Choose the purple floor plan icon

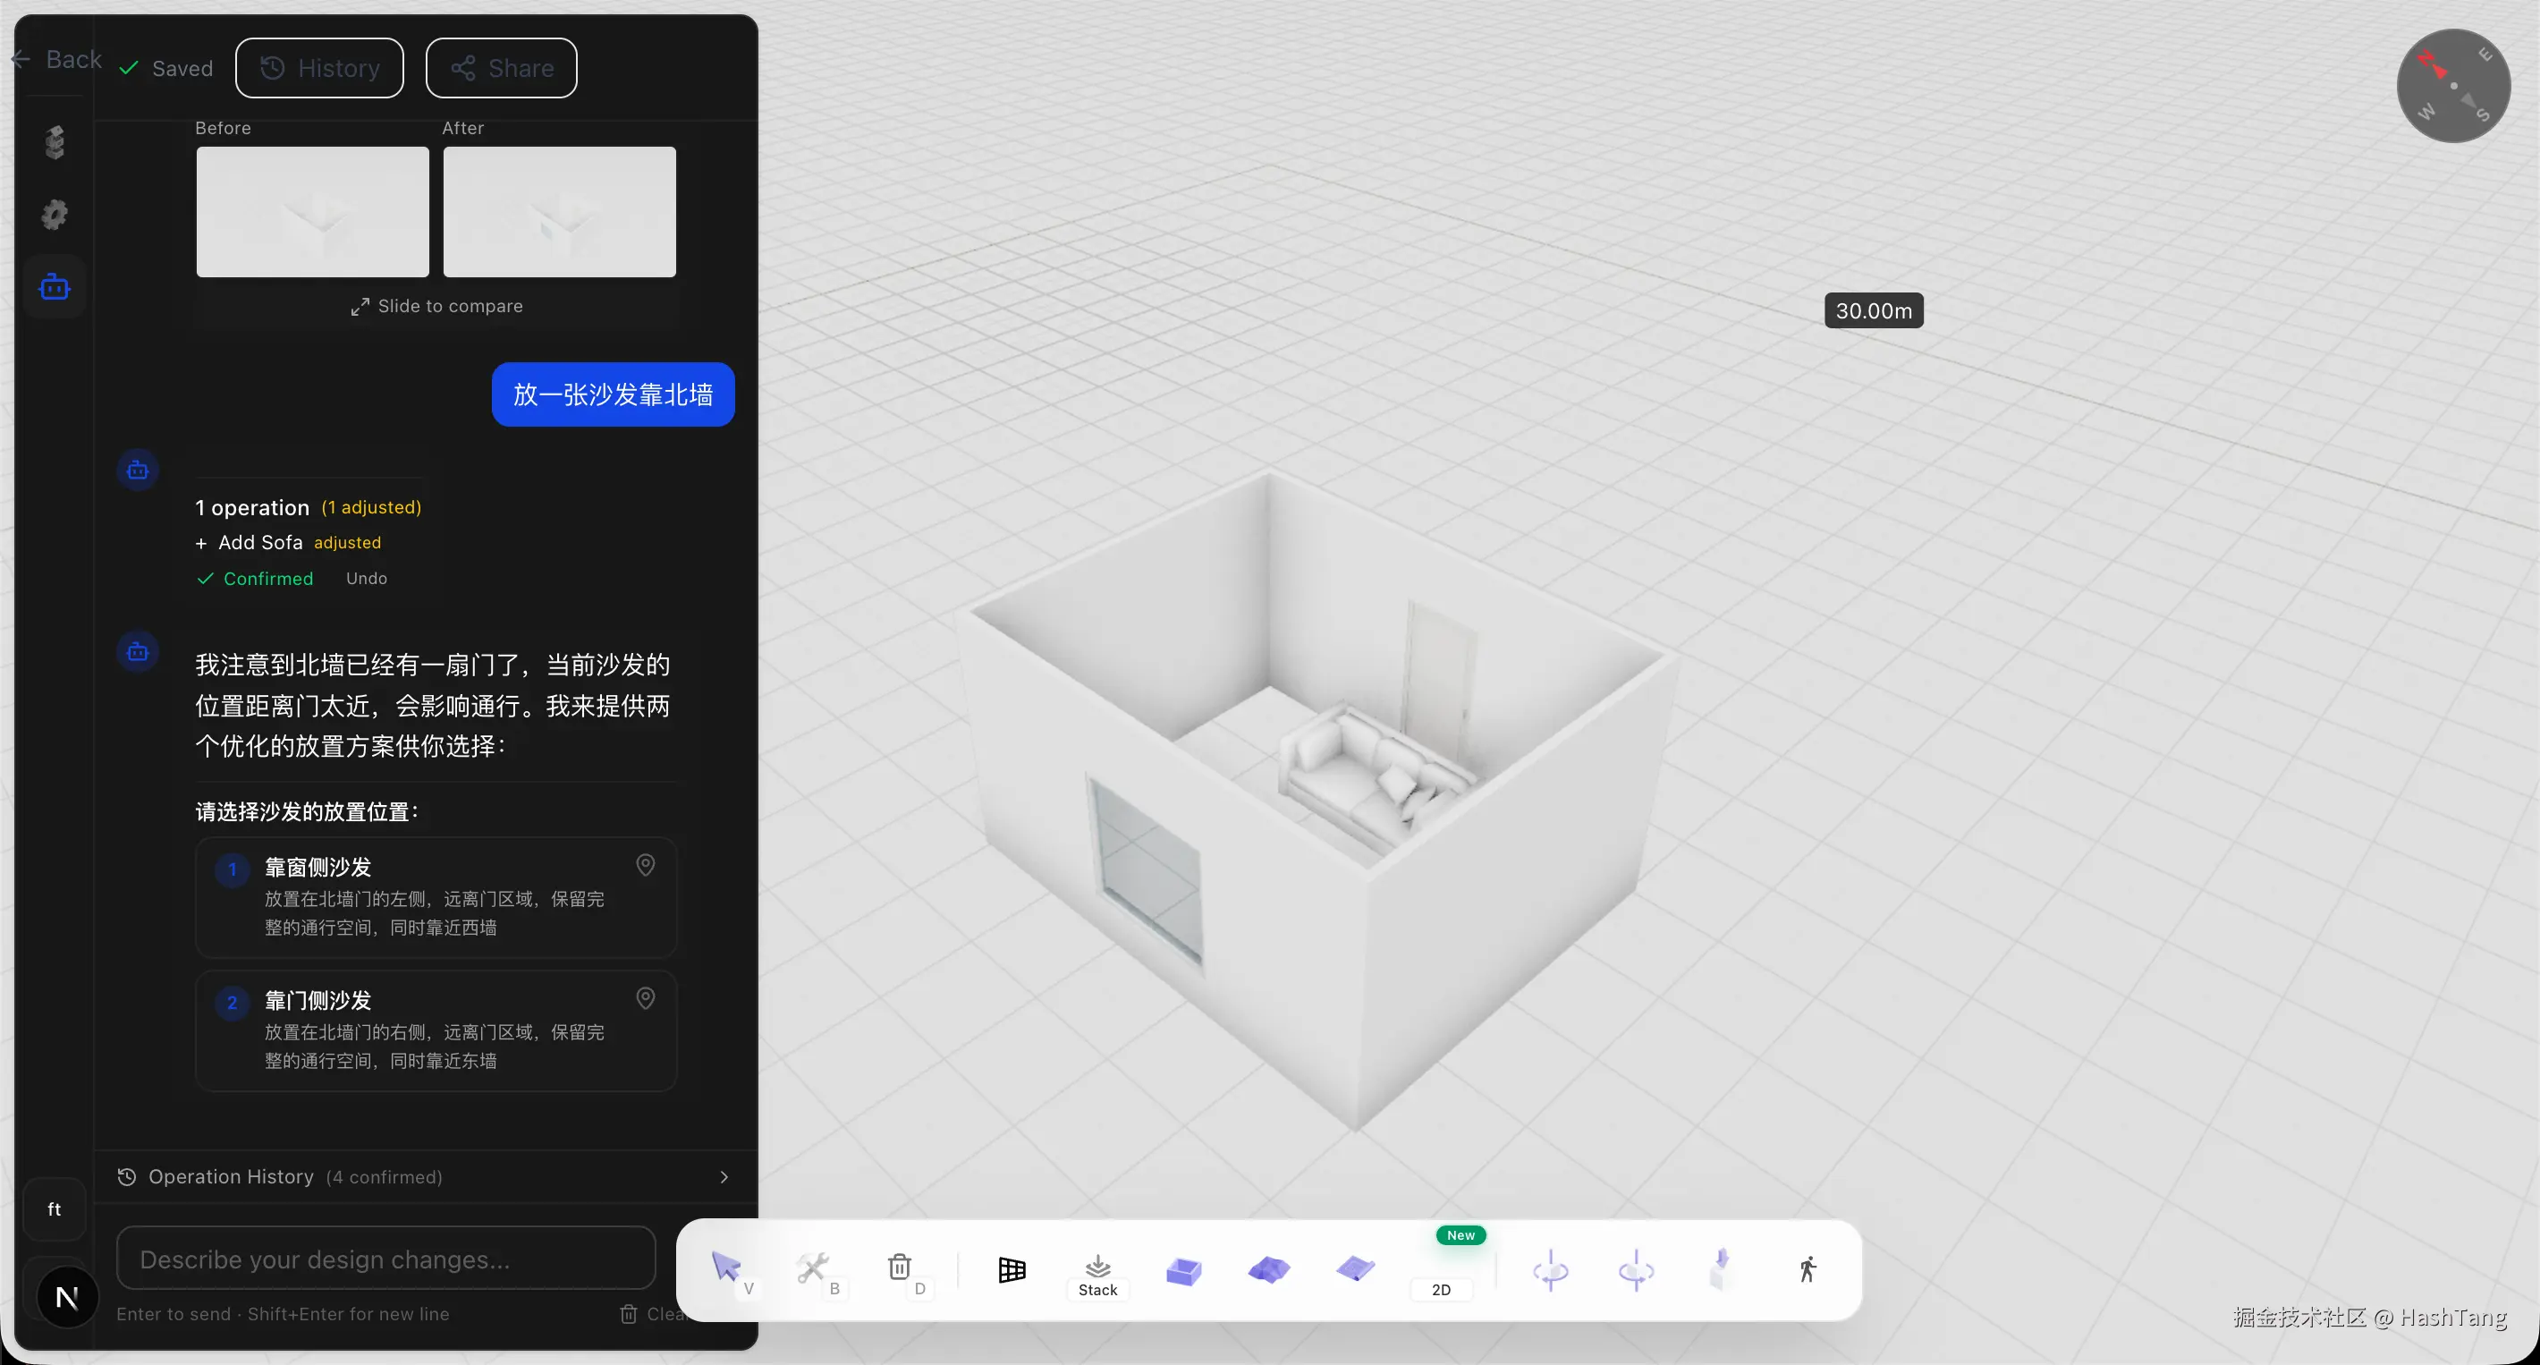click(1355, 1269)
